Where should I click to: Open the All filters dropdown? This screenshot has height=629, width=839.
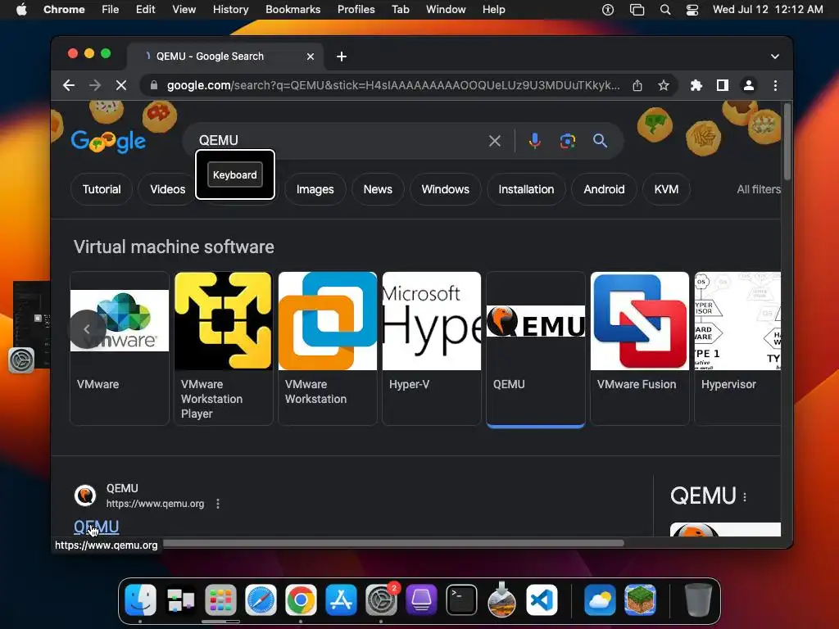759,189
